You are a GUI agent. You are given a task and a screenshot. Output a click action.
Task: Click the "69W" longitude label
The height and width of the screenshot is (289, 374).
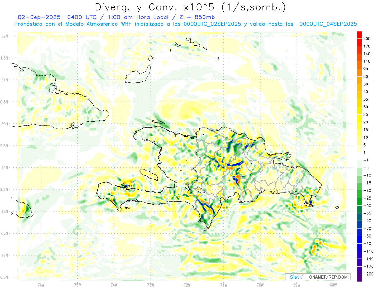pyautogui.click(x=297, y=285)
